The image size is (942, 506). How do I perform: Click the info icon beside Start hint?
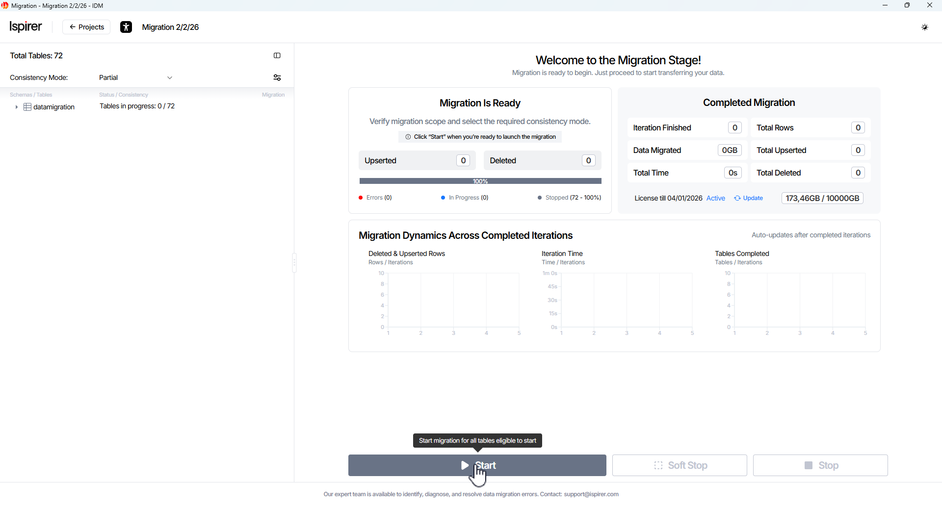click(408, 137)
